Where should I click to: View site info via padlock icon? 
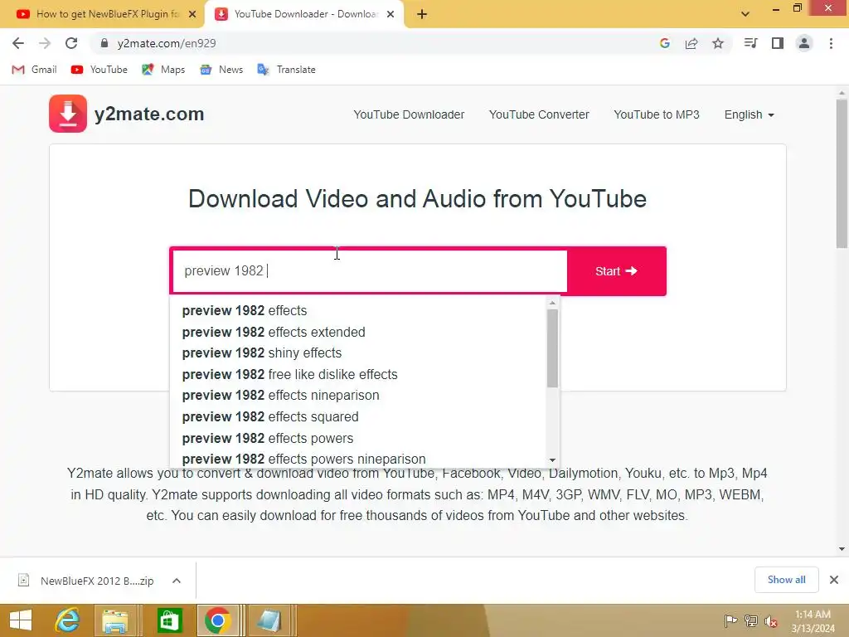click(x=104, y=43)
